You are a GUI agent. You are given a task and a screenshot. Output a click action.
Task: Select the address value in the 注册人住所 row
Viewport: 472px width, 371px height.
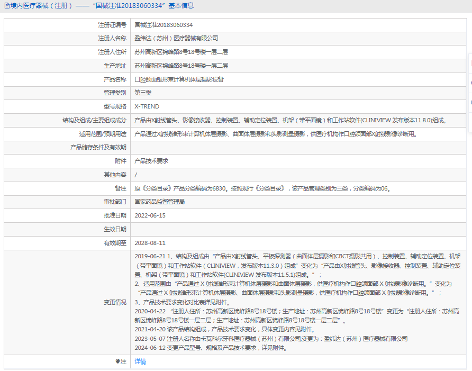click(x=181, y=52)
